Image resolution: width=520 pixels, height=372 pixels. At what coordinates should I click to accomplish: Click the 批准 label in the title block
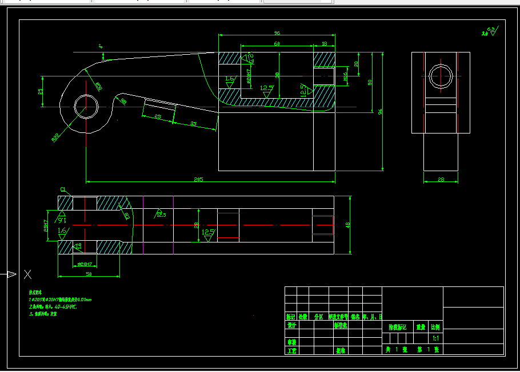click(x=341, y=350)
